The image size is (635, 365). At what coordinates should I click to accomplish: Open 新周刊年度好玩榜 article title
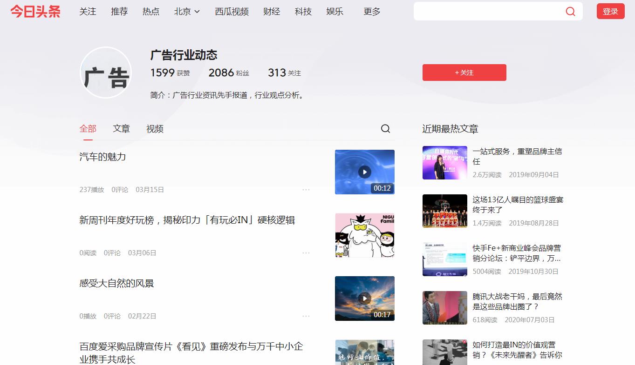click(187, 220)
